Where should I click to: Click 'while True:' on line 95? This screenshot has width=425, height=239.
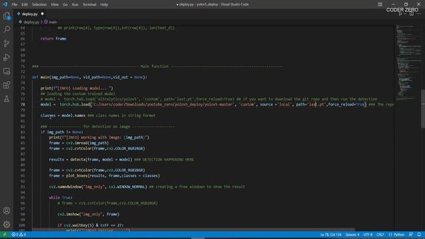click(60, 198)
